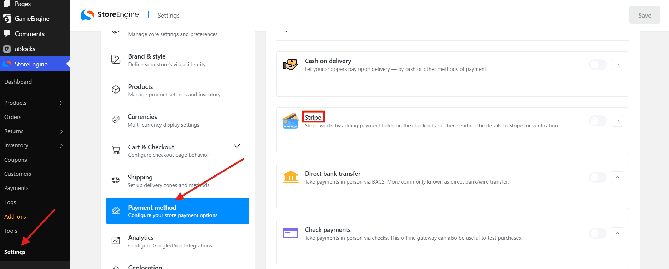This screenshot has height=269, width=669.
Task: Click the Shipping truck icon
Action: (116, 180)
